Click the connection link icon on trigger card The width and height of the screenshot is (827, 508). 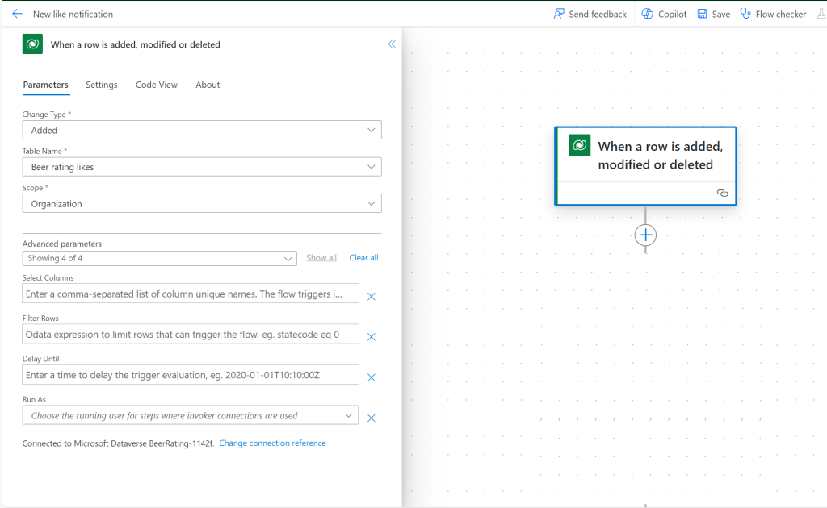click(x=722, y=194)
